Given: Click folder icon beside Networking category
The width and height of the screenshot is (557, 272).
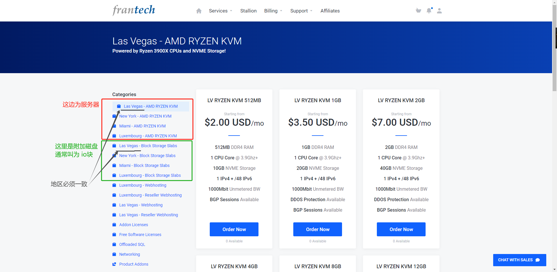Looking at the screenshot, I should [x=114, y=254].
